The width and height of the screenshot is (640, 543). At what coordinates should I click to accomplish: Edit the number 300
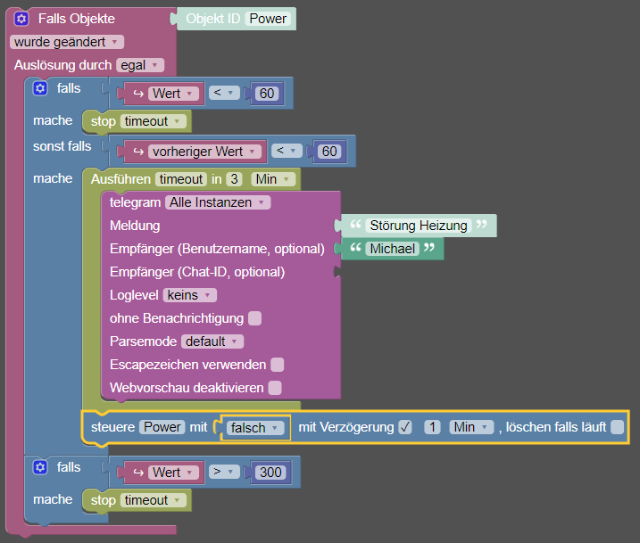[x=270, y=473]
